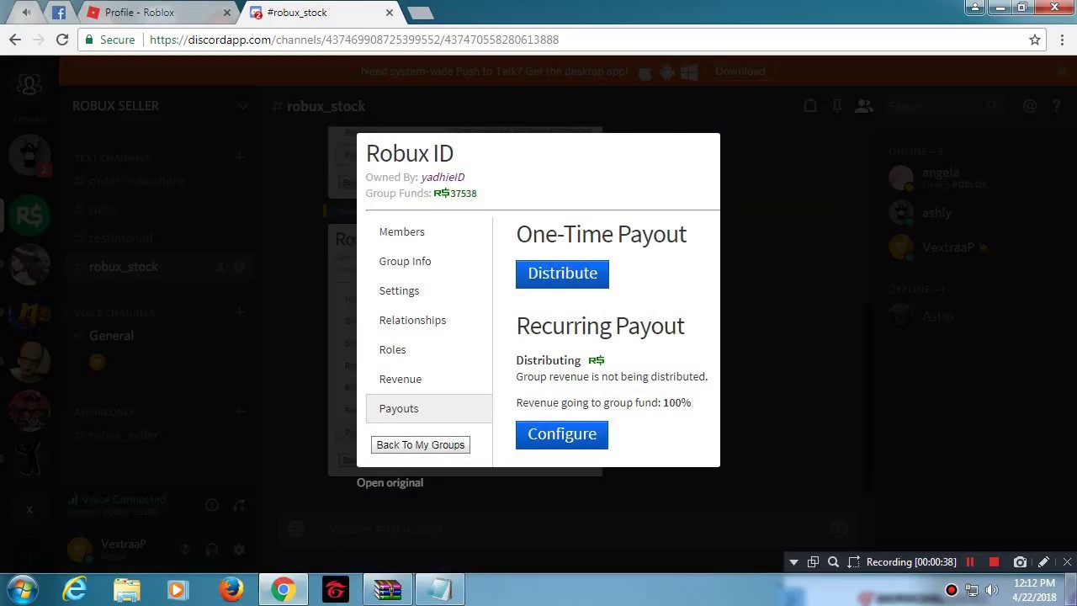Image resolution: width=1077 pixels, height=606 pixels.
Task: Disconnect from voice with phone icon
Action: tap(239, 505)
